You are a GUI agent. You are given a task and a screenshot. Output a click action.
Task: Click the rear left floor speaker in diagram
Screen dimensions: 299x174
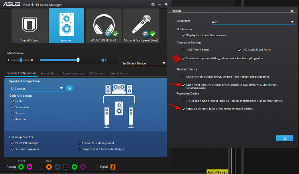click(x=106, y=117)
